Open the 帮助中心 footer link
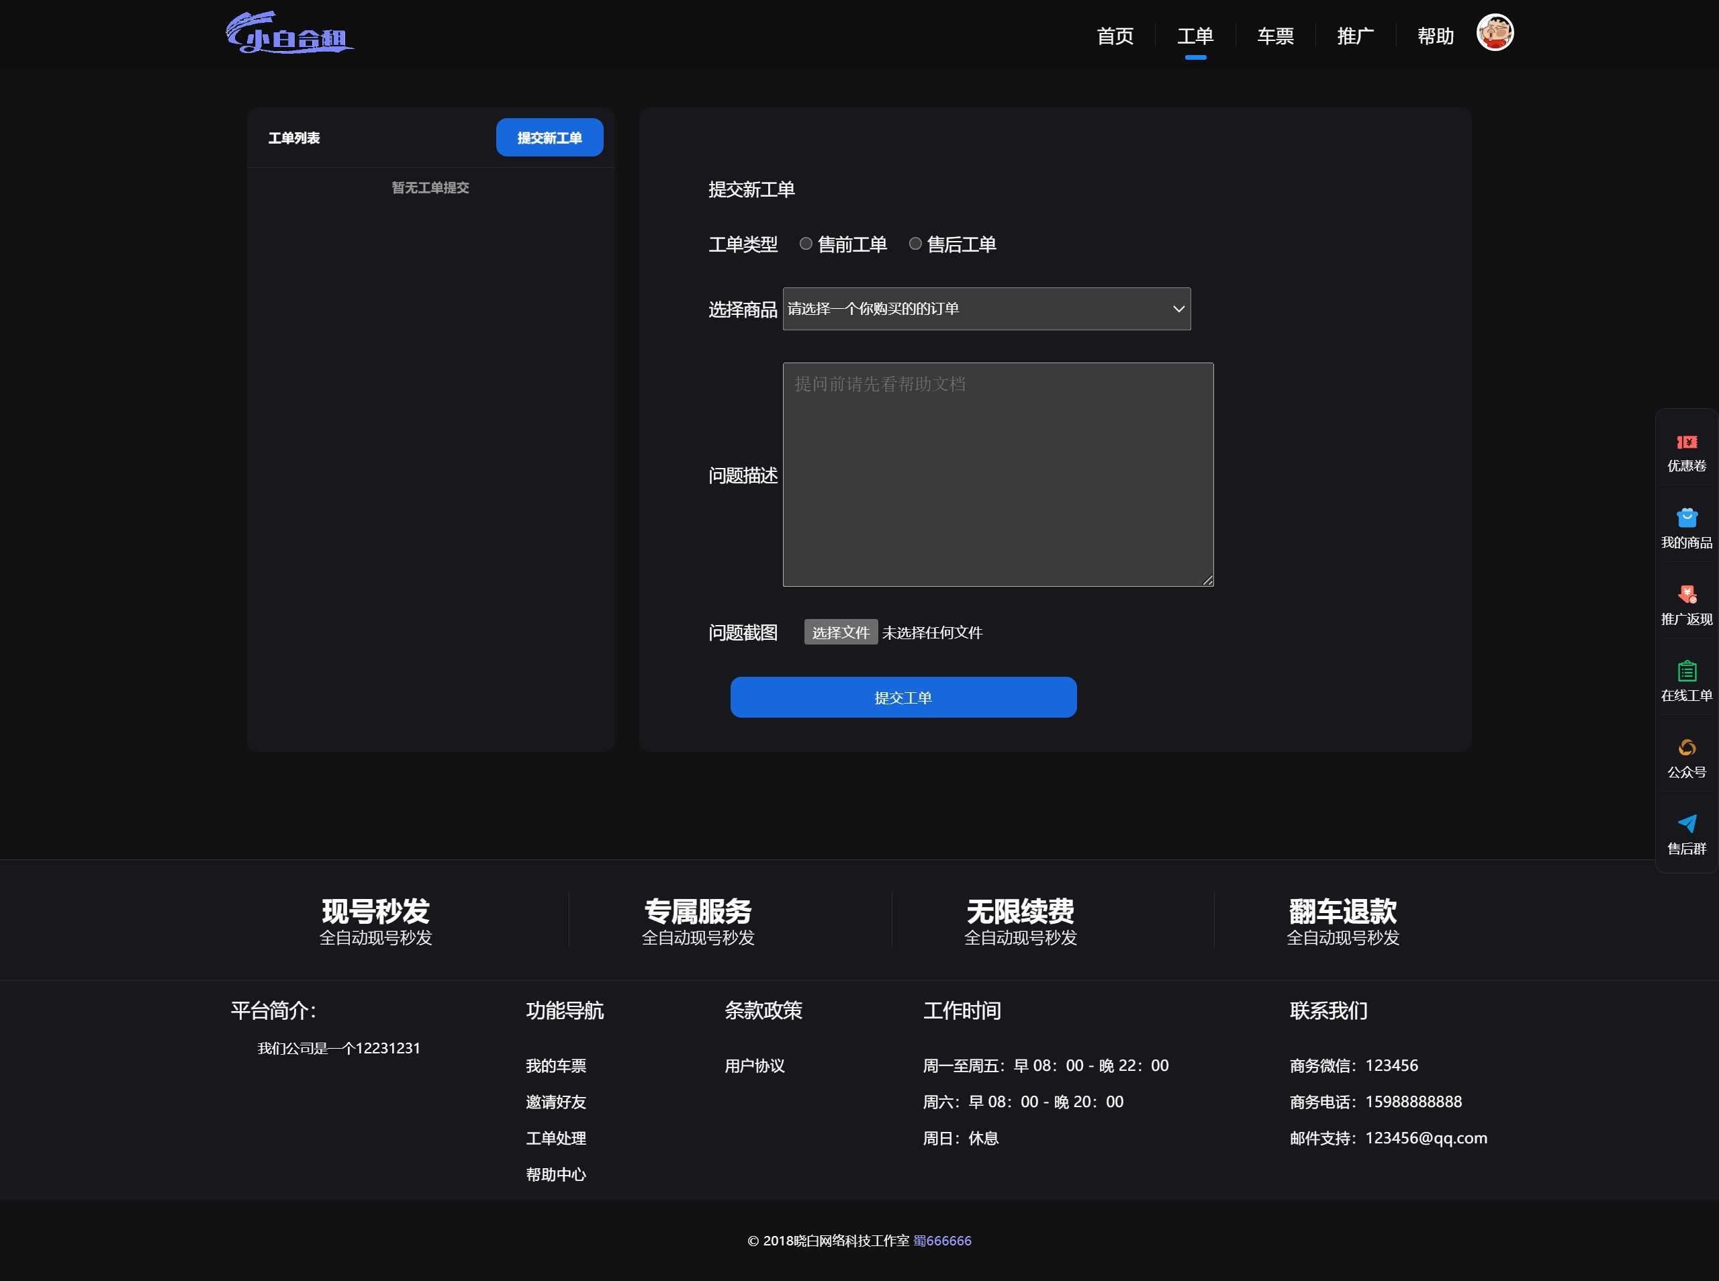The width and height of the screenshot is (1719, 1281). 555,1174
